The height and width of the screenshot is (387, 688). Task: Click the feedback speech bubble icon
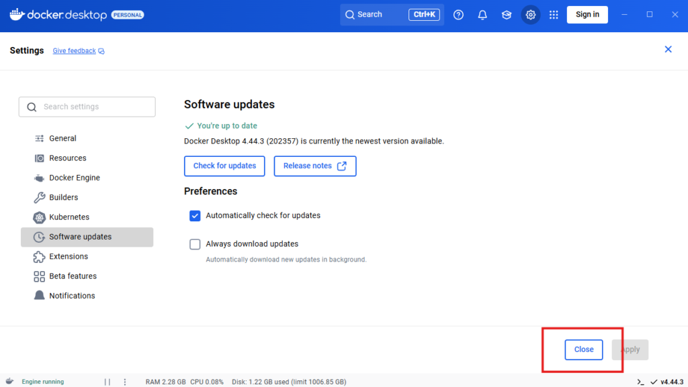coord(101,51)
